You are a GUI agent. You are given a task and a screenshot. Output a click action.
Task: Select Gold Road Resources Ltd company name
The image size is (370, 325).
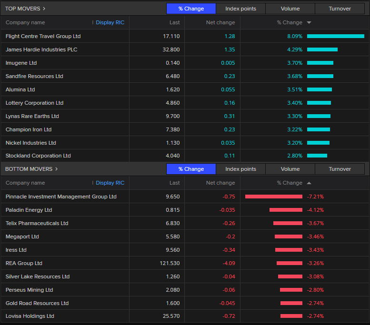click(37, 303)
